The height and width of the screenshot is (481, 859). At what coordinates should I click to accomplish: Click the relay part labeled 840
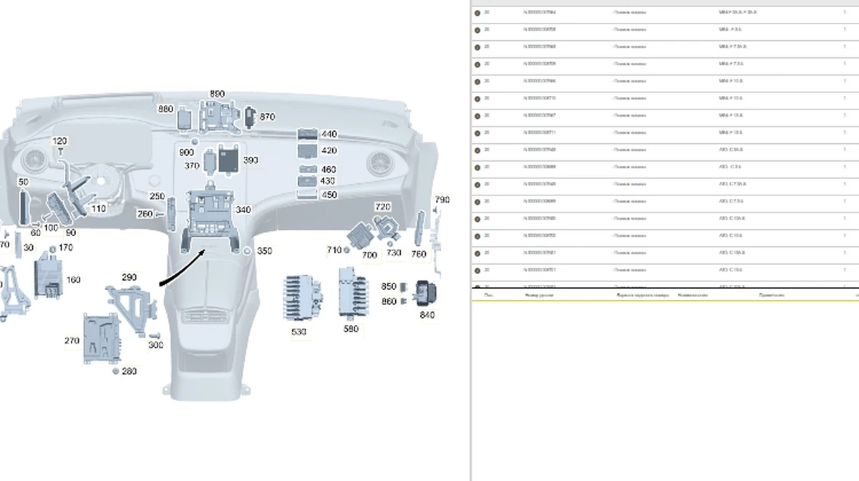pos(427,292)
